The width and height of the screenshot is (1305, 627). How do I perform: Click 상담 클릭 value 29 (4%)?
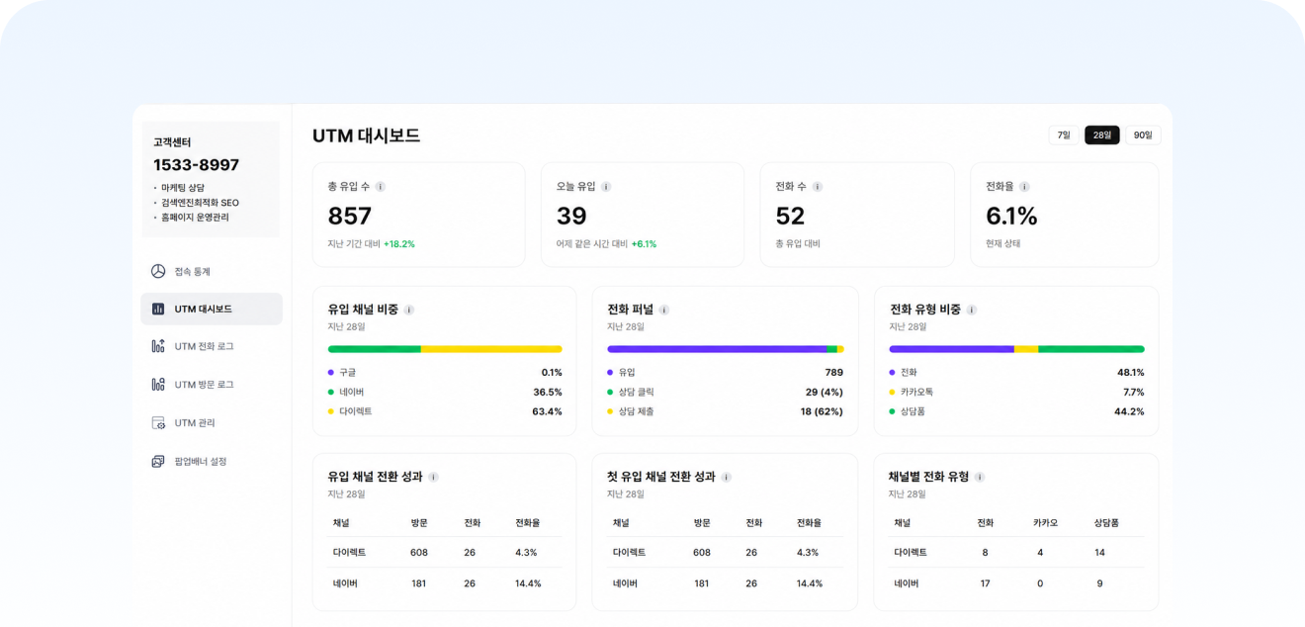point(825,392)
